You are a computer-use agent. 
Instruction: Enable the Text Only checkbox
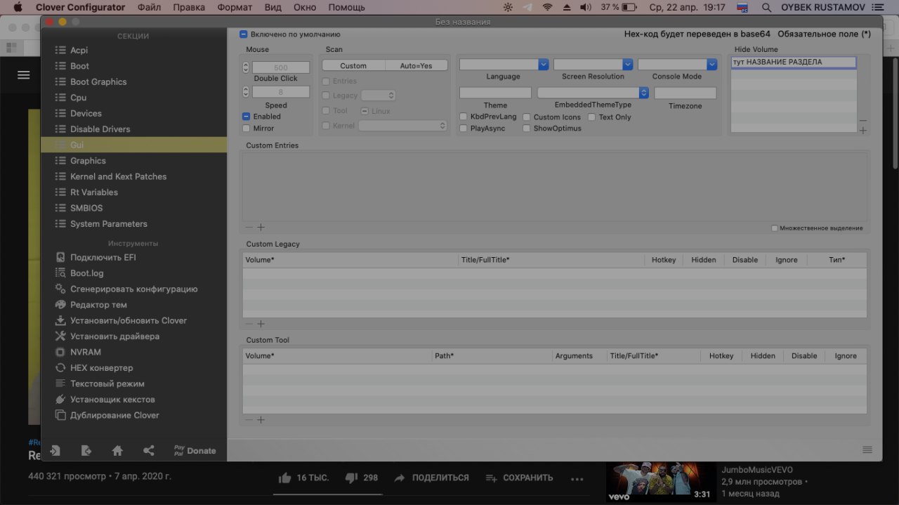pyautogui.click(x=592, y=117)
